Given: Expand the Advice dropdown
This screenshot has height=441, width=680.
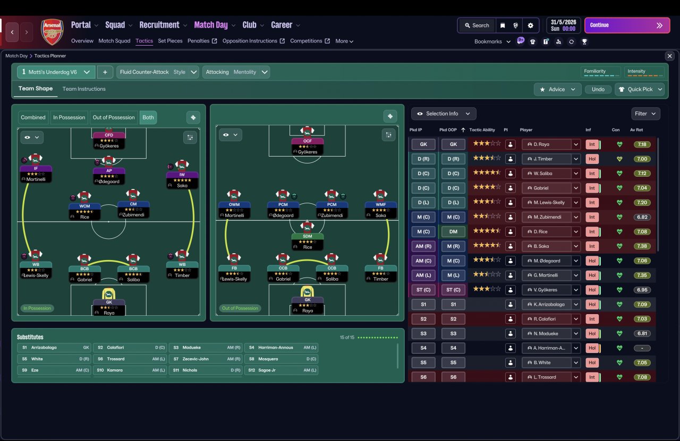Looking at the screenshot, I should point(557,89).
